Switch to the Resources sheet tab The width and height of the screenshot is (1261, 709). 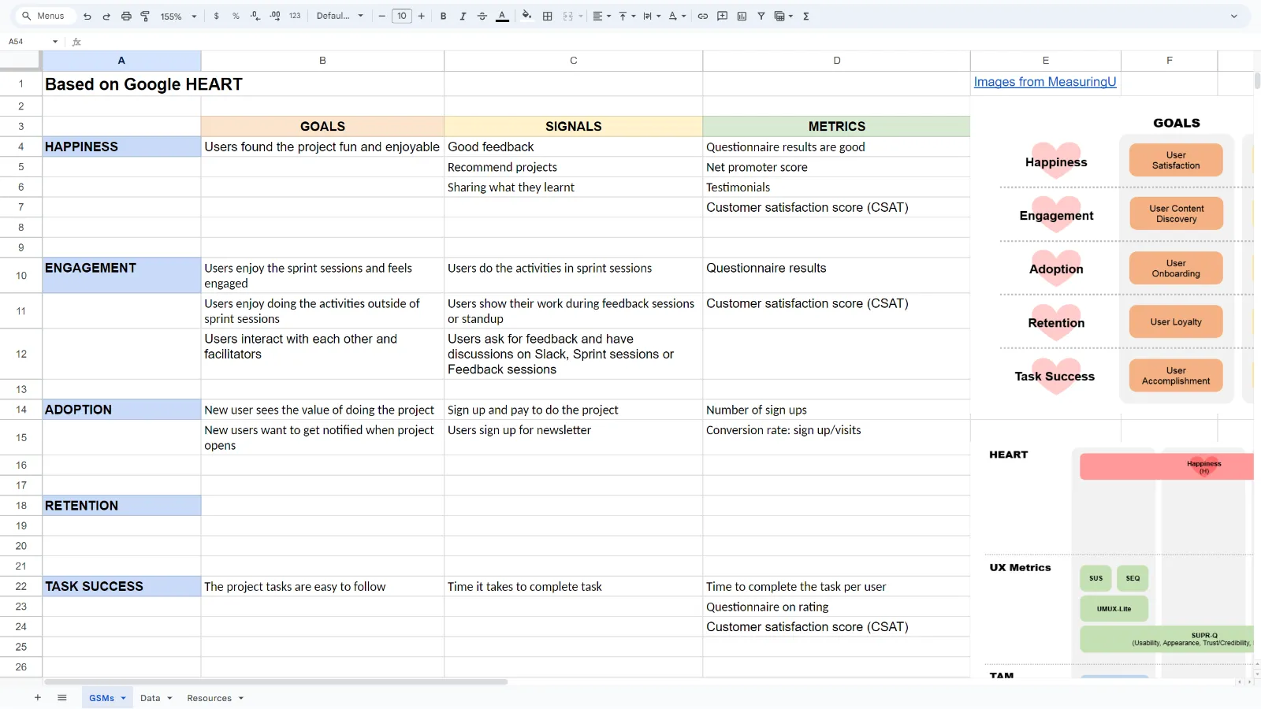[209, 698]
